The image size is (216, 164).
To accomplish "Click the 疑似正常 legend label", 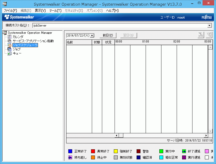I will [172, 157].
